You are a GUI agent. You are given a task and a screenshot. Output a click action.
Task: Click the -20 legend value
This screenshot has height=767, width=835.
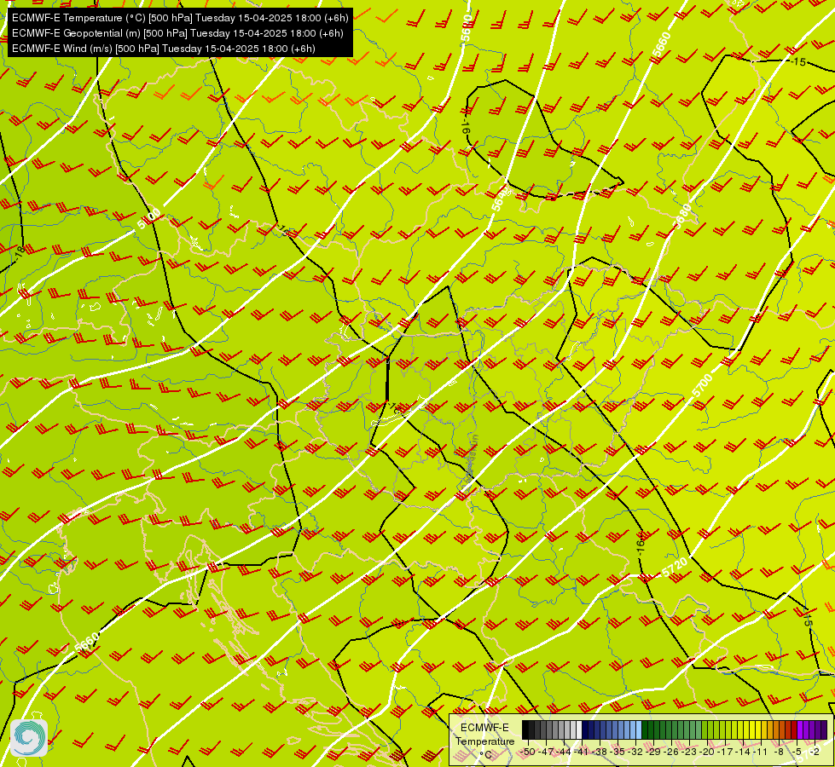(x=707, y=752)
